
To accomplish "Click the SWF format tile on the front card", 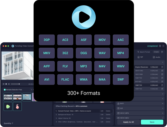I will point(121,79).
